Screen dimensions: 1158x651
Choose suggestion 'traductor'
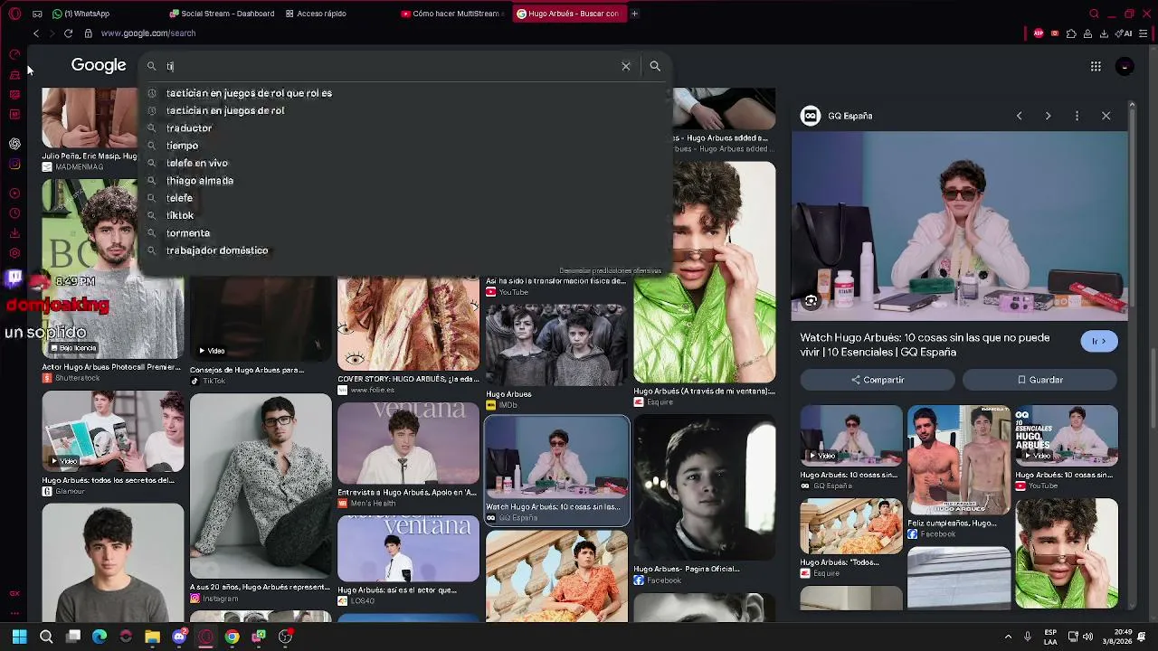click(x=189, y=128)
